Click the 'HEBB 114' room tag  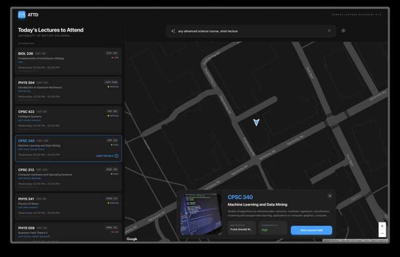click(x=112, y=198)
